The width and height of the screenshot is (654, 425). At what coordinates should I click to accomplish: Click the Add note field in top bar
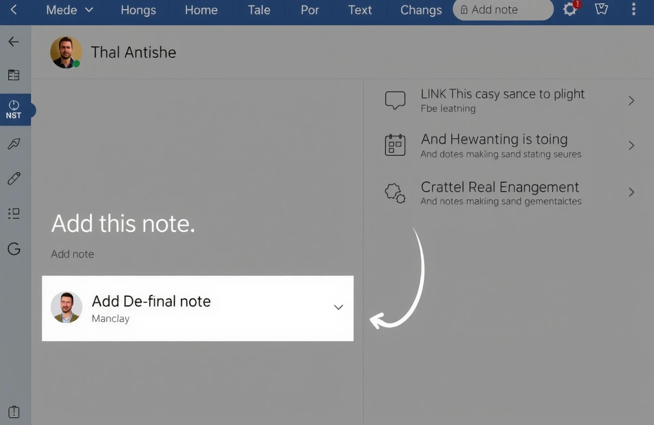pos(503,10)
